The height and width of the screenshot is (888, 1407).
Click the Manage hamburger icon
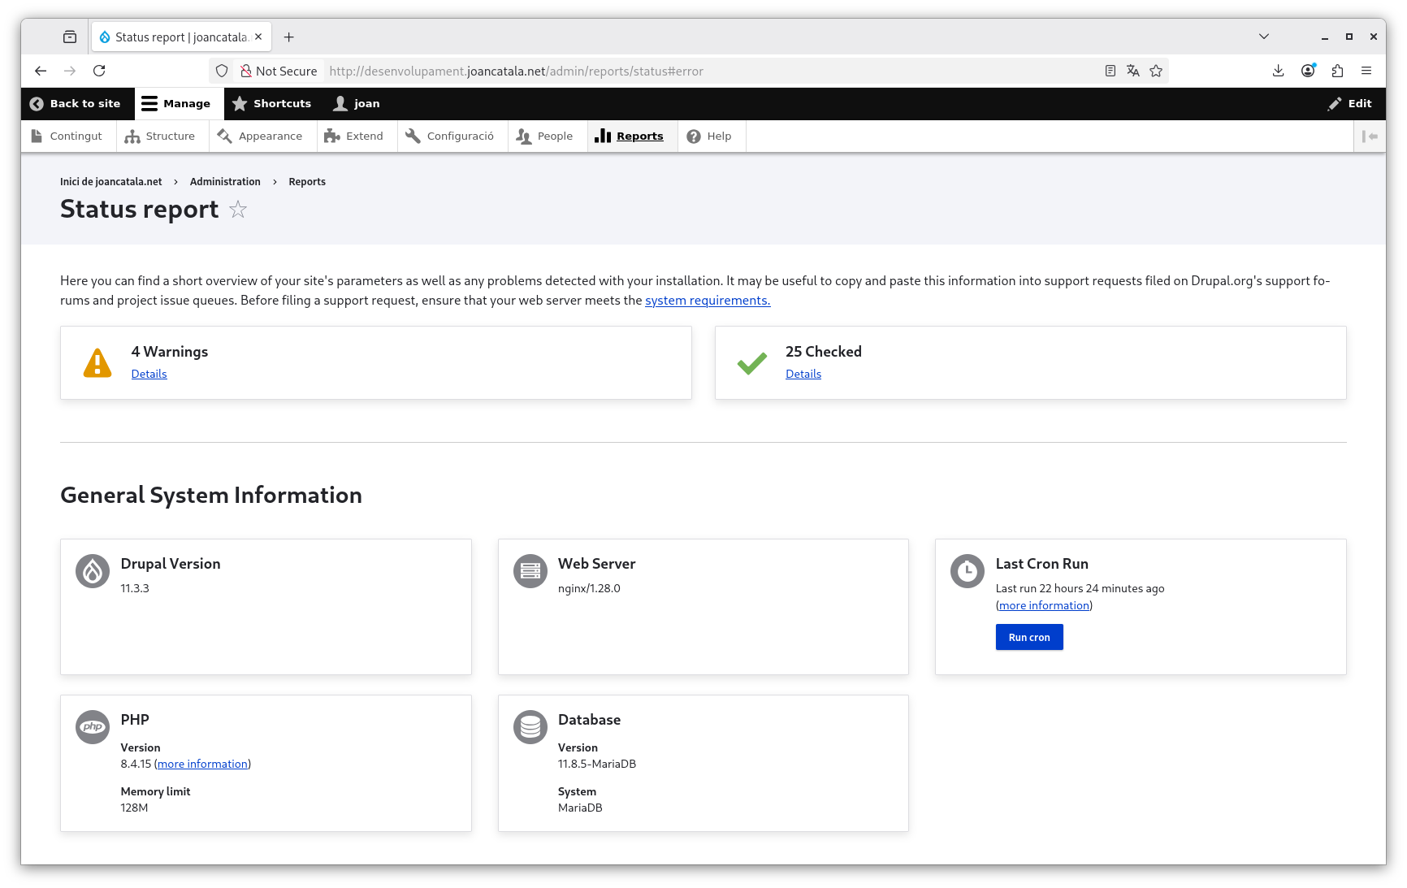click(x=149, y=103)
